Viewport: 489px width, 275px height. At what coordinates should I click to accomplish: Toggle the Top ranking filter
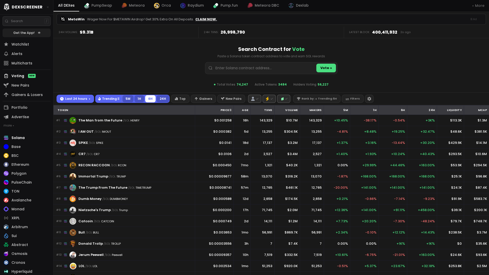[180, 99]
